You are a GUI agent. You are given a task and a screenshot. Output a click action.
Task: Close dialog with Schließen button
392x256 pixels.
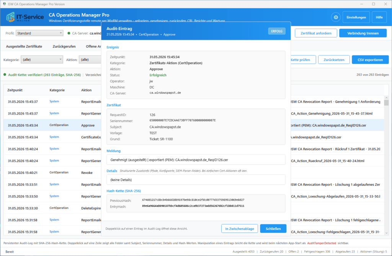[273, 228]
